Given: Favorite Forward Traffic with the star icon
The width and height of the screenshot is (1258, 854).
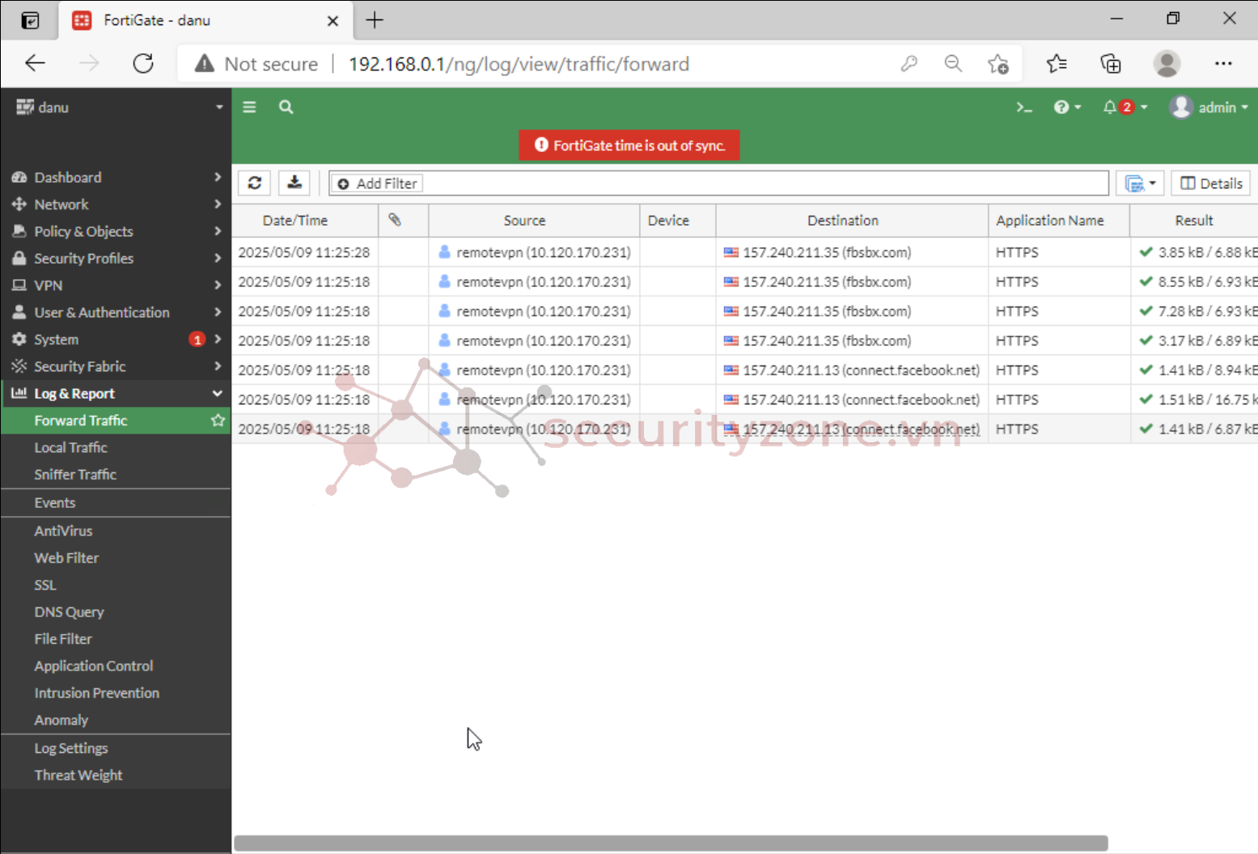Looking at the screenshot, I should click(x=218, y=421).
